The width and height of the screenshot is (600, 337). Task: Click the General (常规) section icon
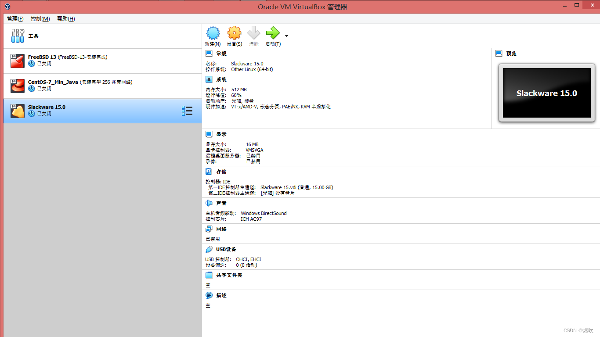(x=209, y=54)
